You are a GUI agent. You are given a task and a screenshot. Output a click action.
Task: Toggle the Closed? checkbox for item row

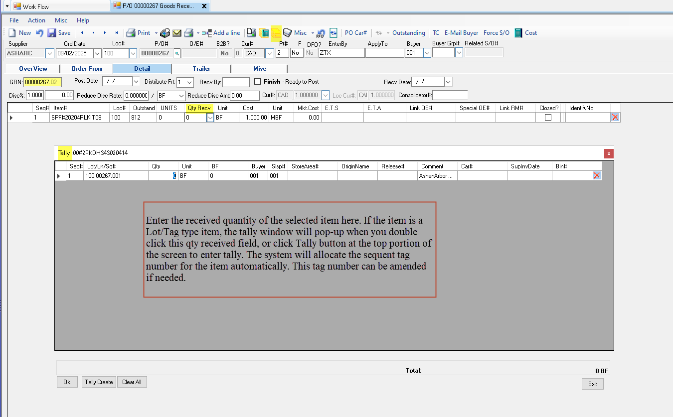(548, 118)
